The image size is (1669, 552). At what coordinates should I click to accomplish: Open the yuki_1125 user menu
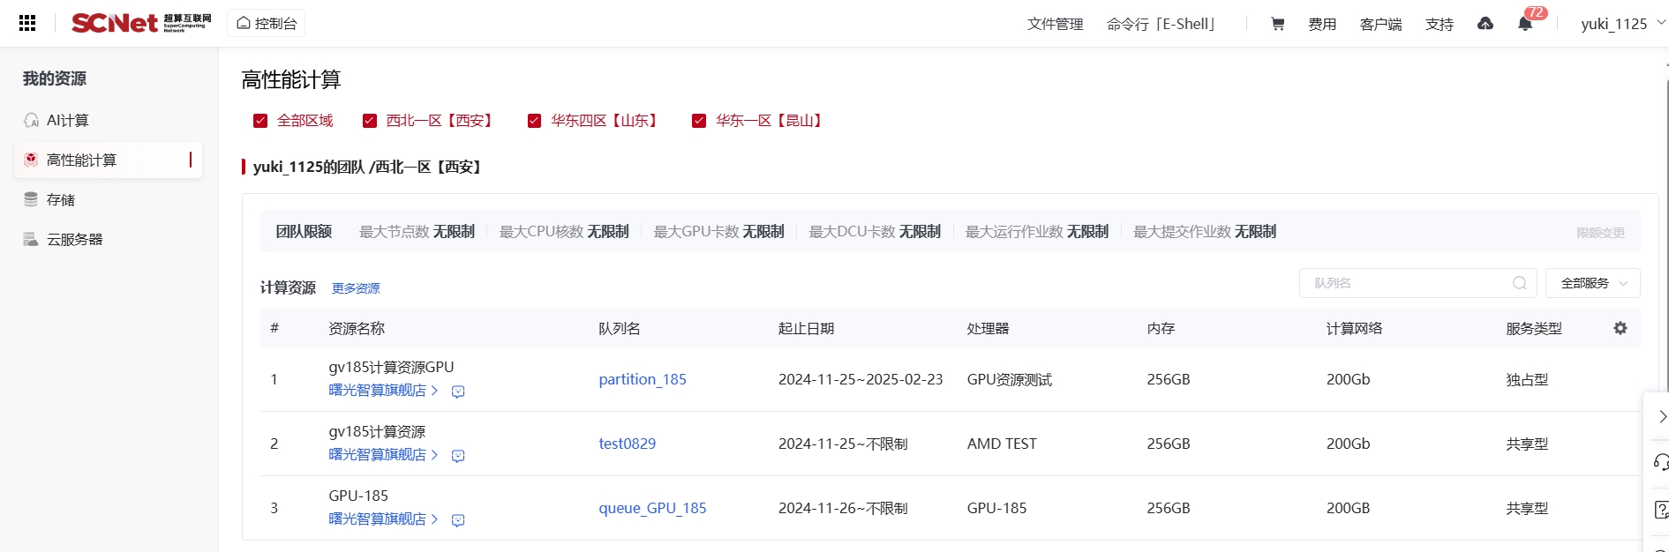tap(1621, 24)
